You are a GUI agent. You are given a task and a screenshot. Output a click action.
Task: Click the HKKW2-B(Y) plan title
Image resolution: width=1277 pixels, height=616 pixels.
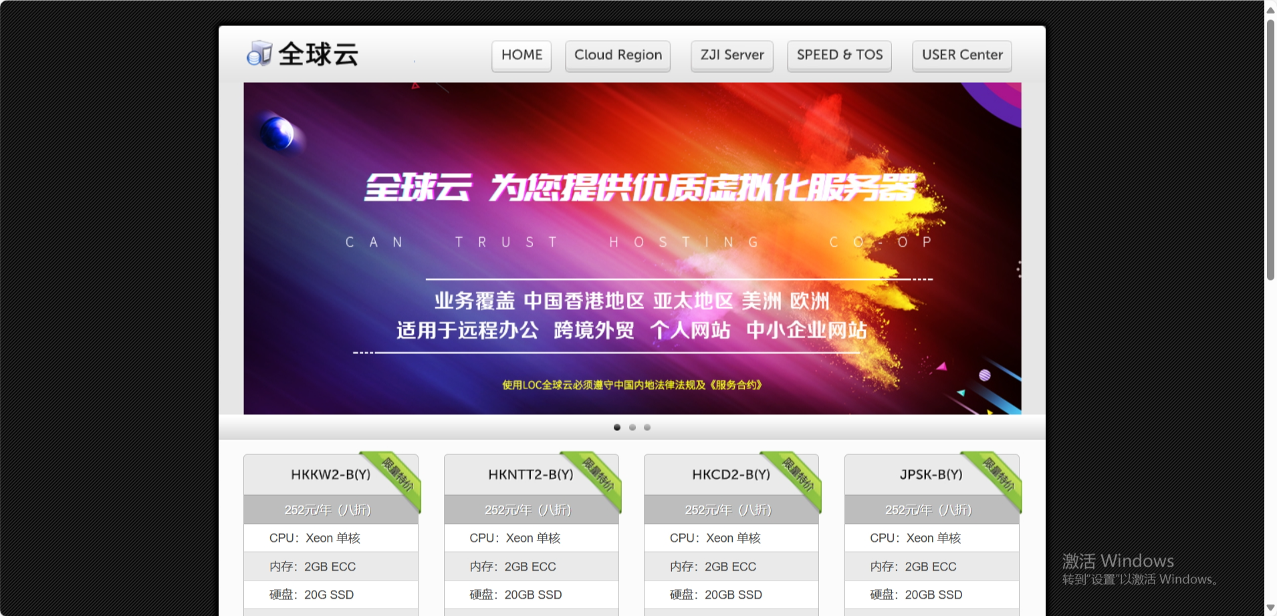[323, 474]
